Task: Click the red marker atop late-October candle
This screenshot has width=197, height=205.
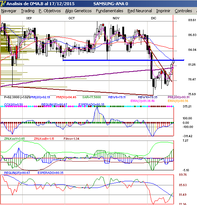Action: [x=103, y=25]
